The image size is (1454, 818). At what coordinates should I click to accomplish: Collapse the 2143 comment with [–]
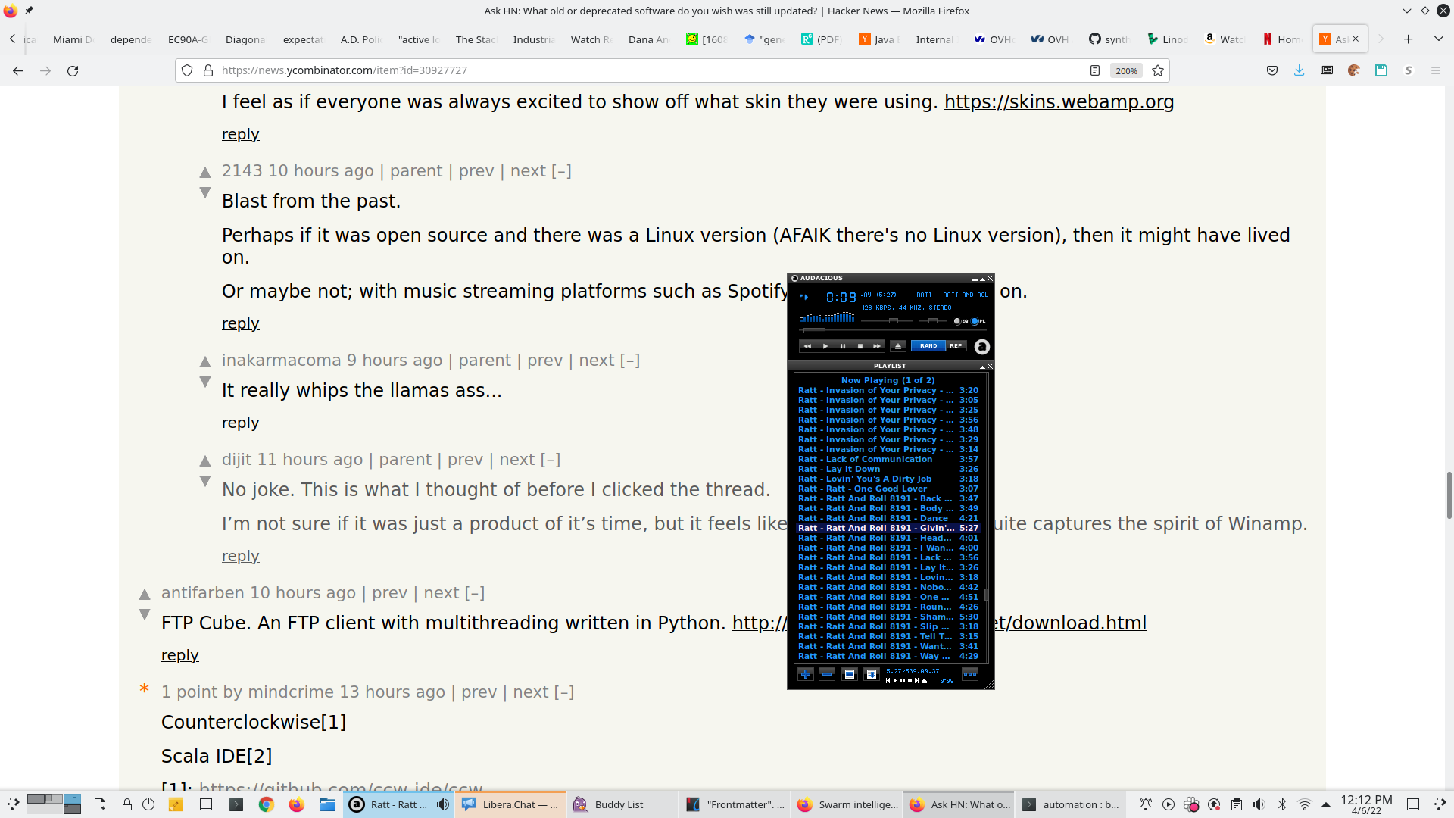click(x=561, y=171)
